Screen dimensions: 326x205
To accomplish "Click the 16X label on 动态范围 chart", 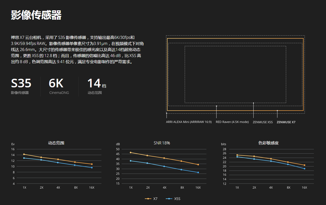I will [x=92, y=188].
